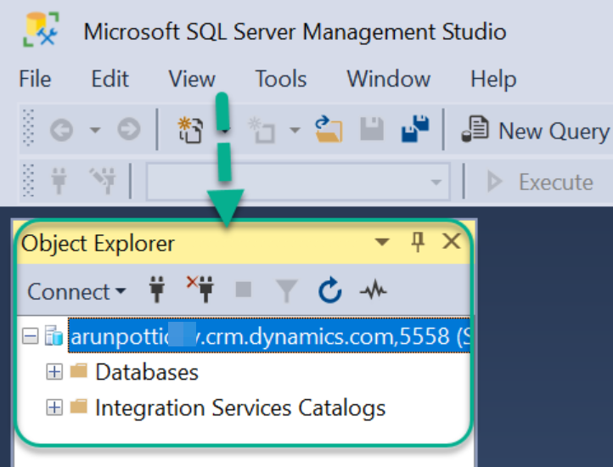This screenshot has height=467, width=613.
Task: Toggle the Object Explorer auto-hide pin
Action: point(418,243)
